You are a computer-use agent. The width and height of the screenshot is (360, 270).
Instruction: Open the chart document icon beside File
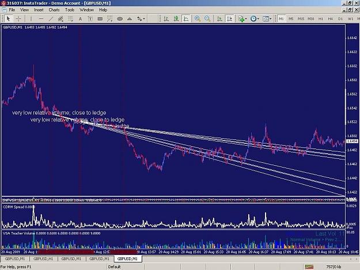pos(4,10)
